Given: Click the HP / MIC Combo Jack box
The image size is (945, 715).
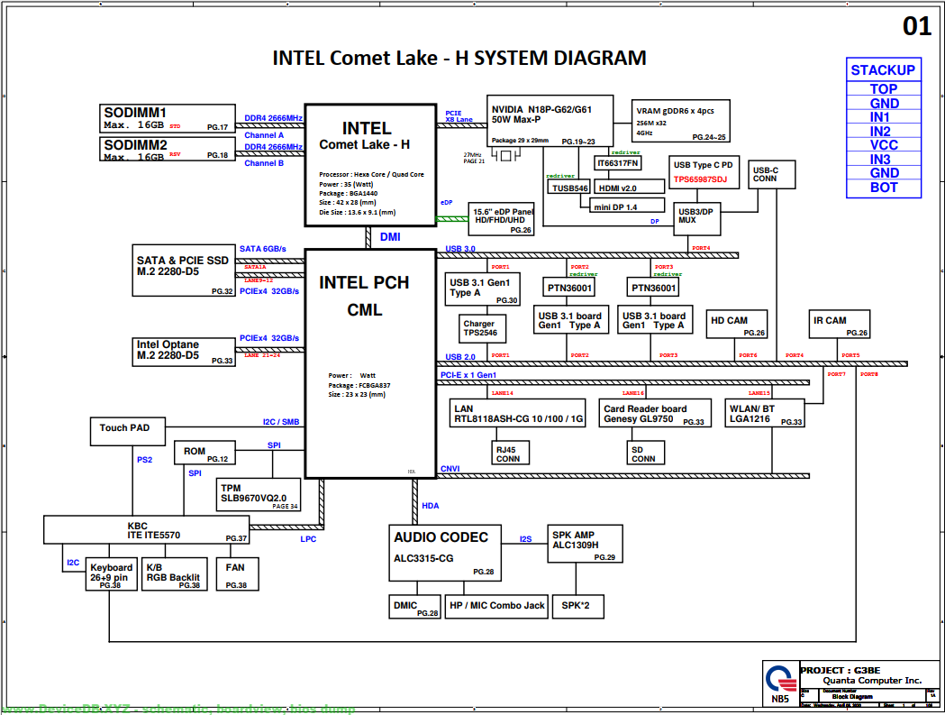Looking at the screenshot, I should point(496,607).
